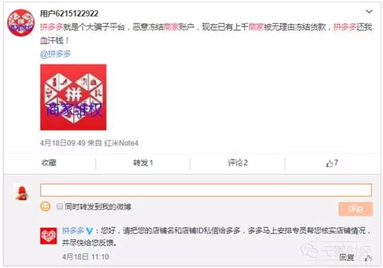
Task: Like the 拼多多 comment with thumbs-up
Action: [369, 258]
